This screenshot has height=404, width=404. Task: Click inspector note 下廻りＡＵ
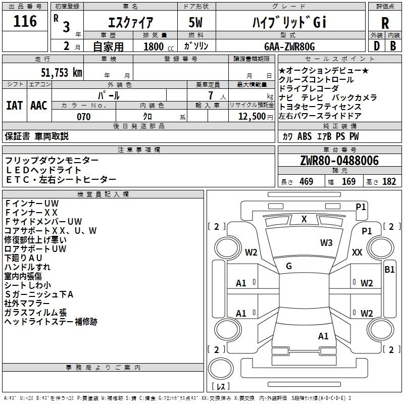coord(23,258)
